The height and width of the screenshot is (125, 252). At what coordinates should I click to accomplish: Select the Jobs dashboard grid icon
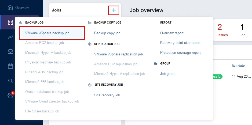coord(10,22)
